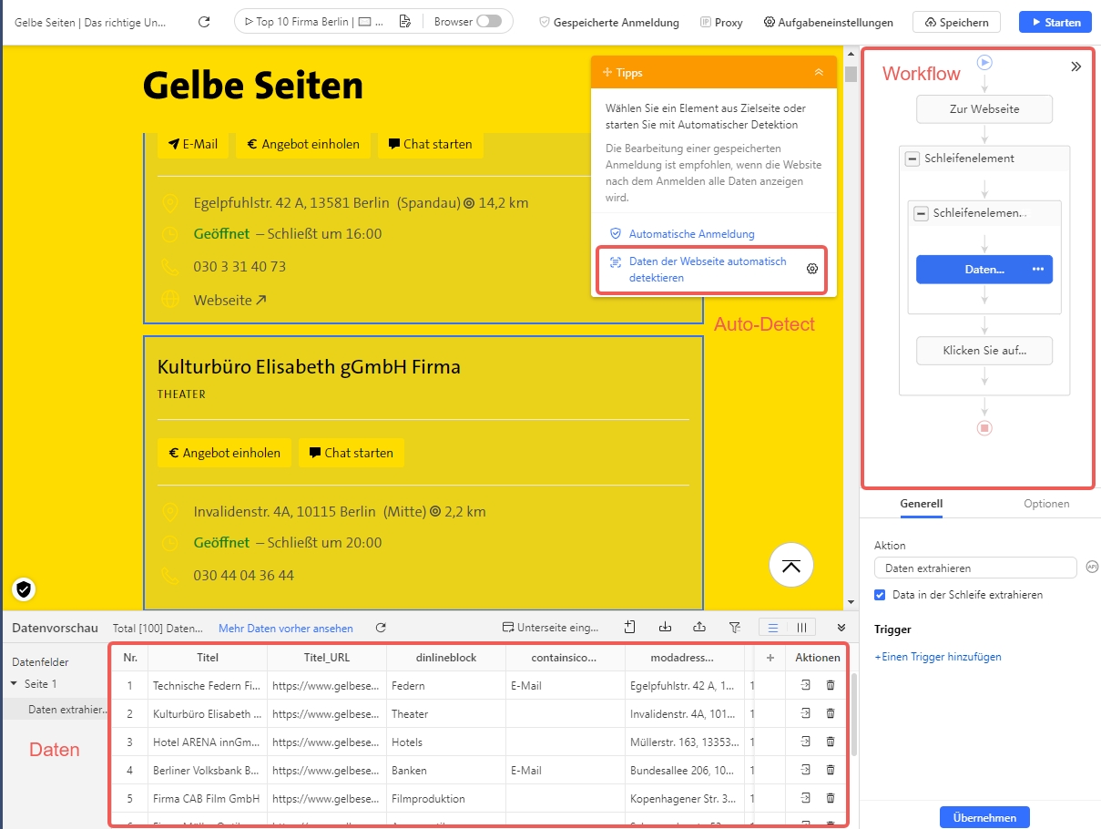Uncheck 'Data in der Schleife extrahieren'
This screenshot has height=829, width=1101.
[880, 595]
